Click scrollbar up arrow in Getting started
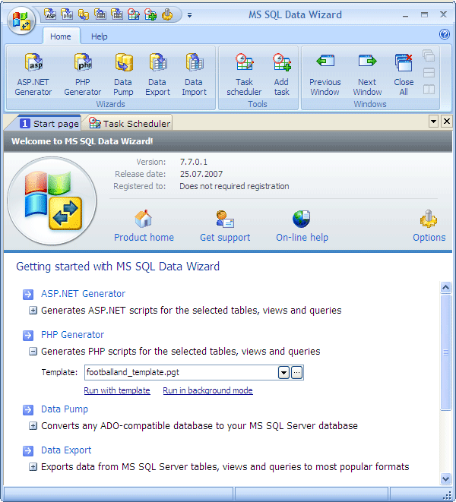This screenshot has height=502, width=456. (445, 288)
